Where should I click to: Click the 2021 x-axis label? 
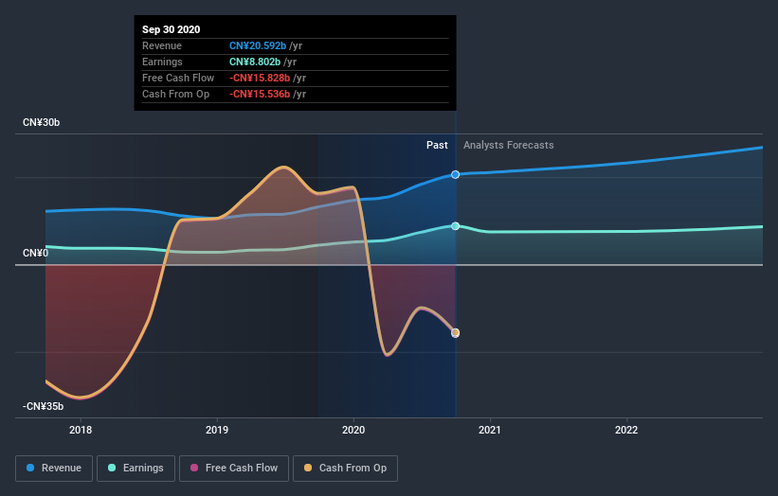[x=490, y=430]
